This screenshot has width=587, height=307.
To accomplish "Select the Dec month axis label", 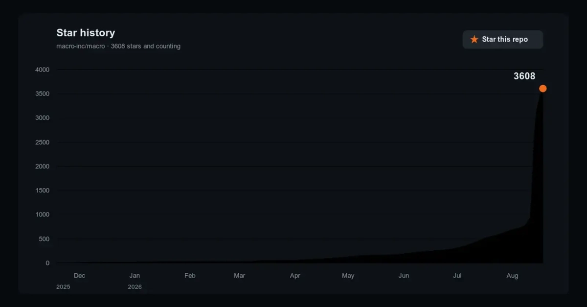I will [79, 276].
